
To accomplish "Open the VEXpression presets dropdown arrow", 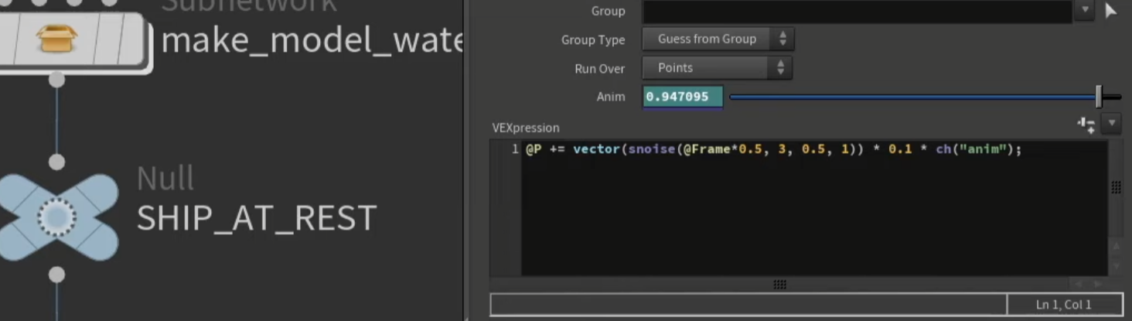I will 1112,123.
